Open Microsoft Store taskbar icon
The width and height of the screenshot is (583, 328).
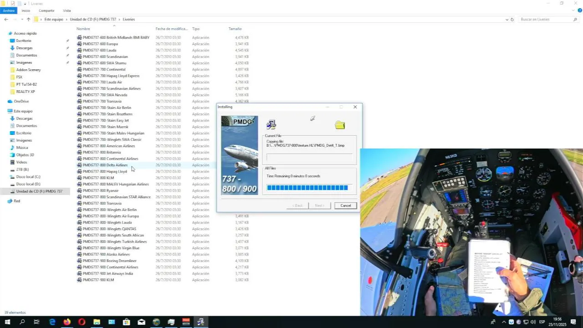pos(127,322)
